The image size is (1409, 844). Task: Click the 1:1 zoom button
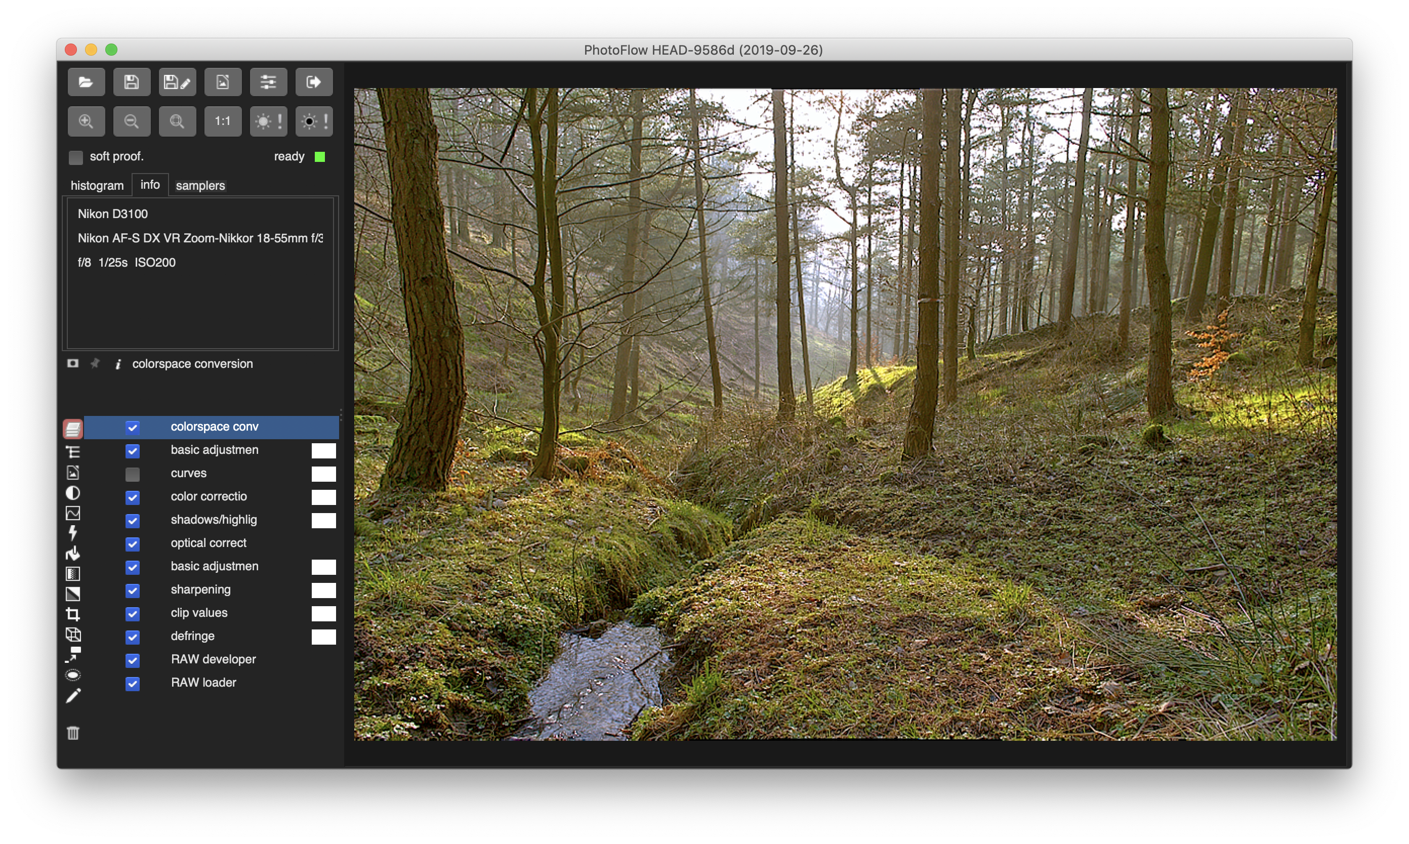(222, 121)
